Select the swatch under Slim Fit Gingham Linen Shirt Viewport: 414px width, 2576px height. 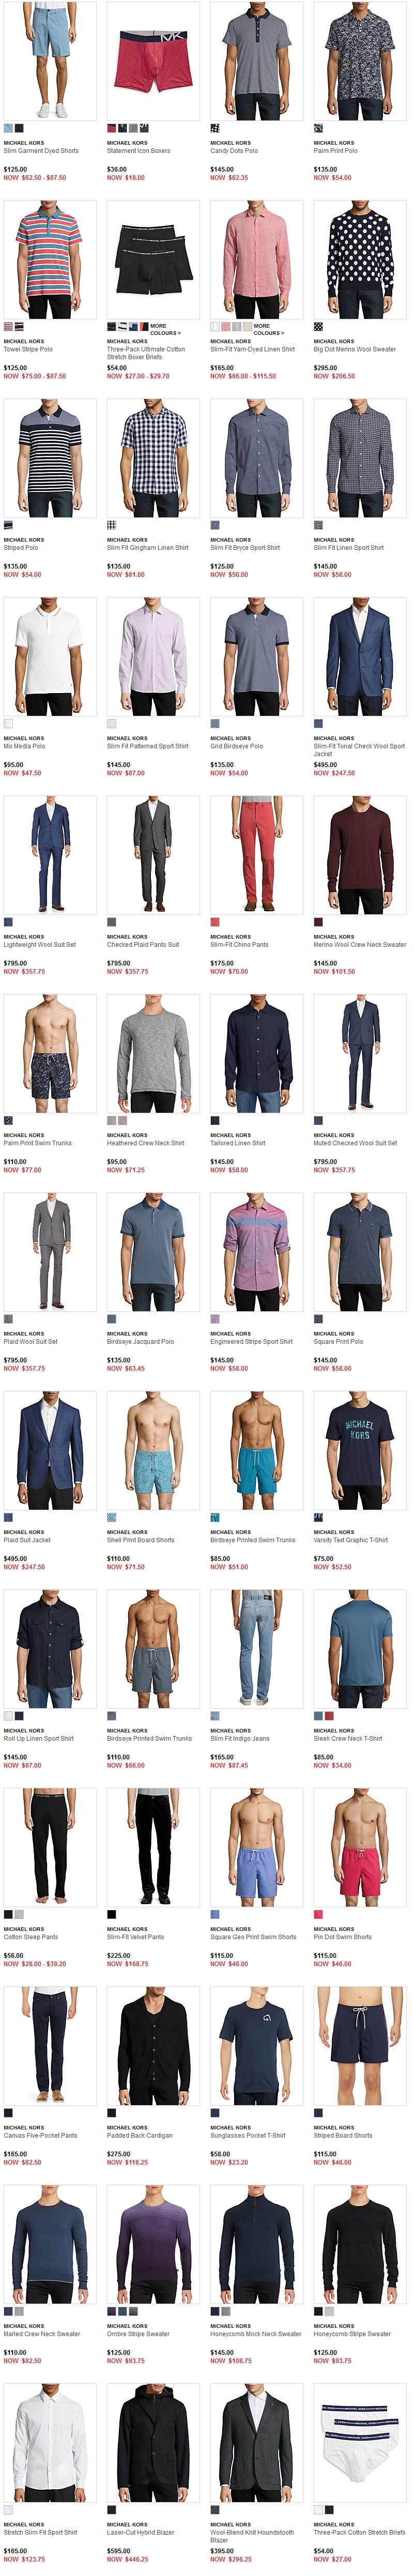pyautogui.click(x=111, y=524)
